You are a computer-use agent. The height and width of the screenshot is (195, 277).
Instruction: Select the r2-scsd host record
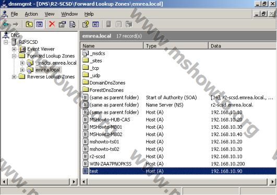point(178,156)
